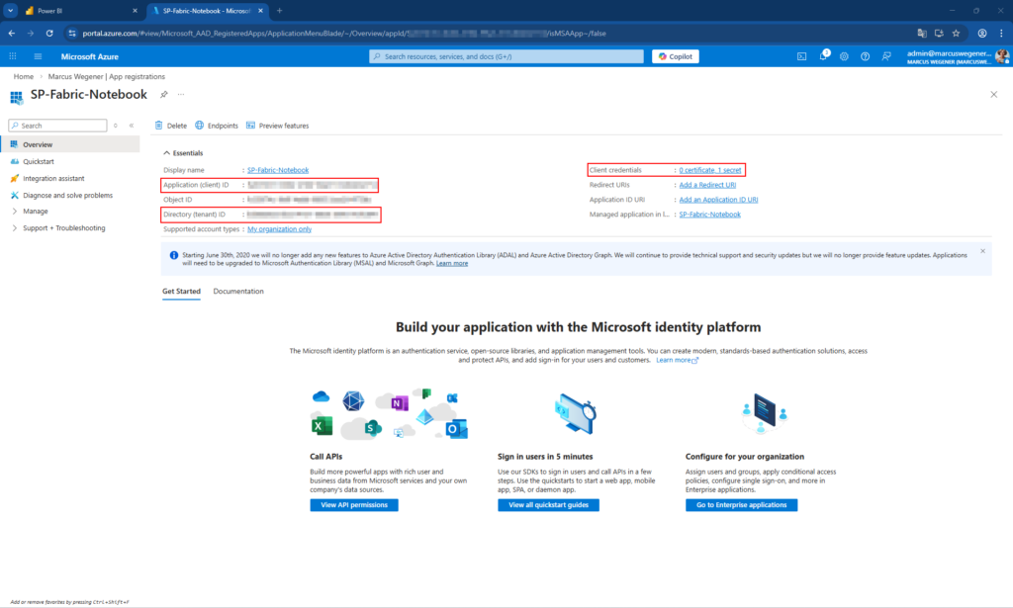Open the Azure notifications bell
The image size is (1013, 608).
[x=823, y=56]
